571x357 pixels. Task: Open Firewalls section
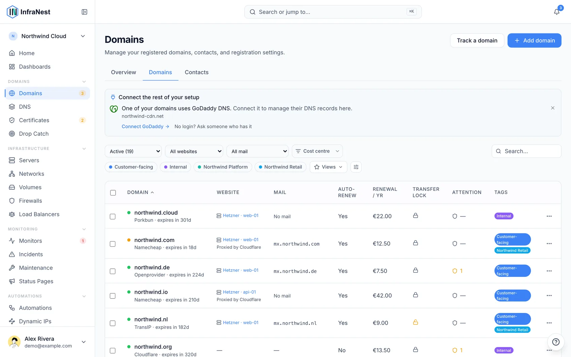click(x=47, y=201)
